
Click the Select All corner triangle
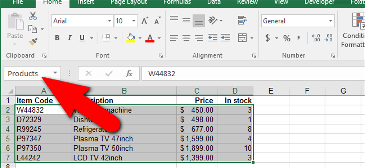point(11,91)
